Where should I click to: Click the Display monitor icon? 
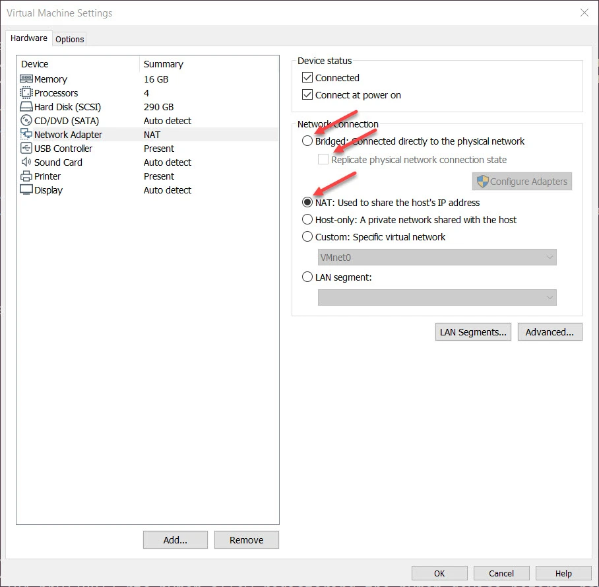(26, 190)
